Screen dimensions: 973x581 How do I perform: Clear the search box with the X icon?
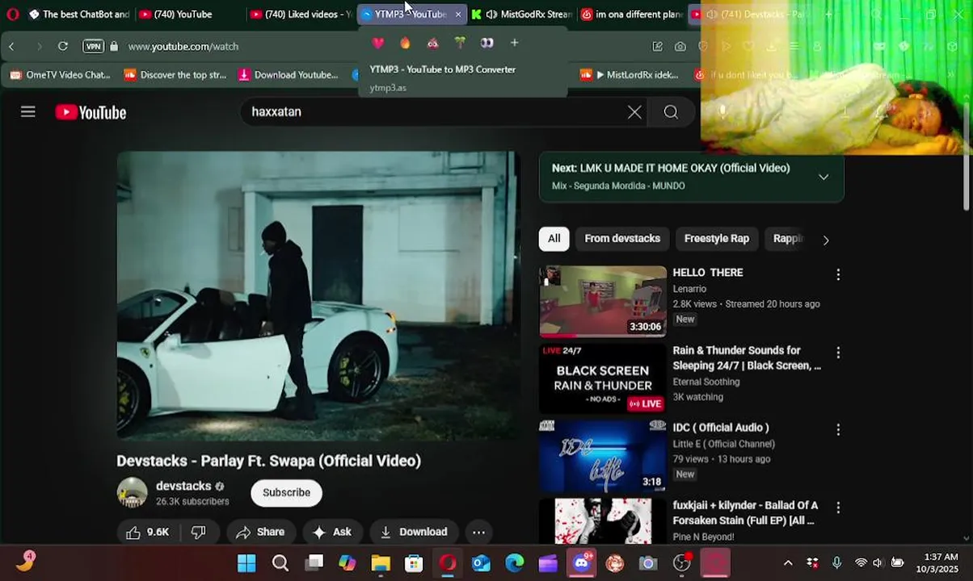point(634,112)
